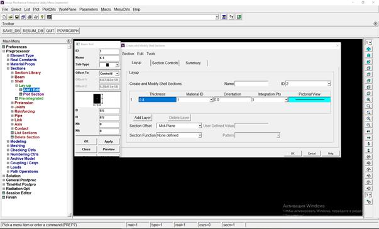
Task: Open the shell section ID dropdown
Action: click(329, 84)
